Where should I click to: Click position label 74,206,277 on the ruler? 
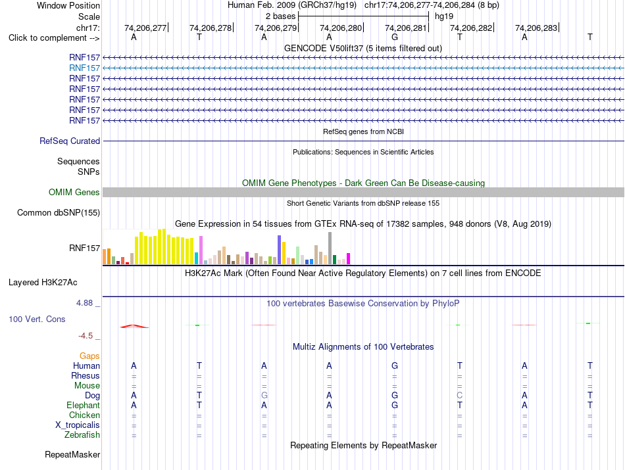(145, 28)
